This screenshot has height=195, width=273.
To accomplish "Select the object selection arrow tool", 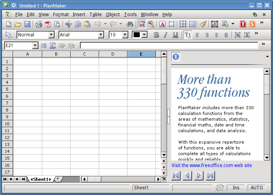I will pos(8,35).
